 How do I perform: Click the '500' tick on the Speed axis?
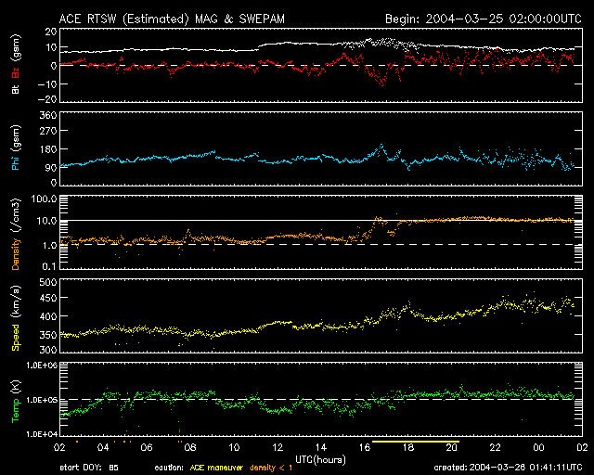48,282
